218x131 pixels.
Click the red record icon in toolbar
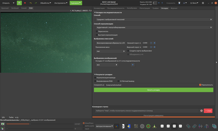[x=25, y=3]
